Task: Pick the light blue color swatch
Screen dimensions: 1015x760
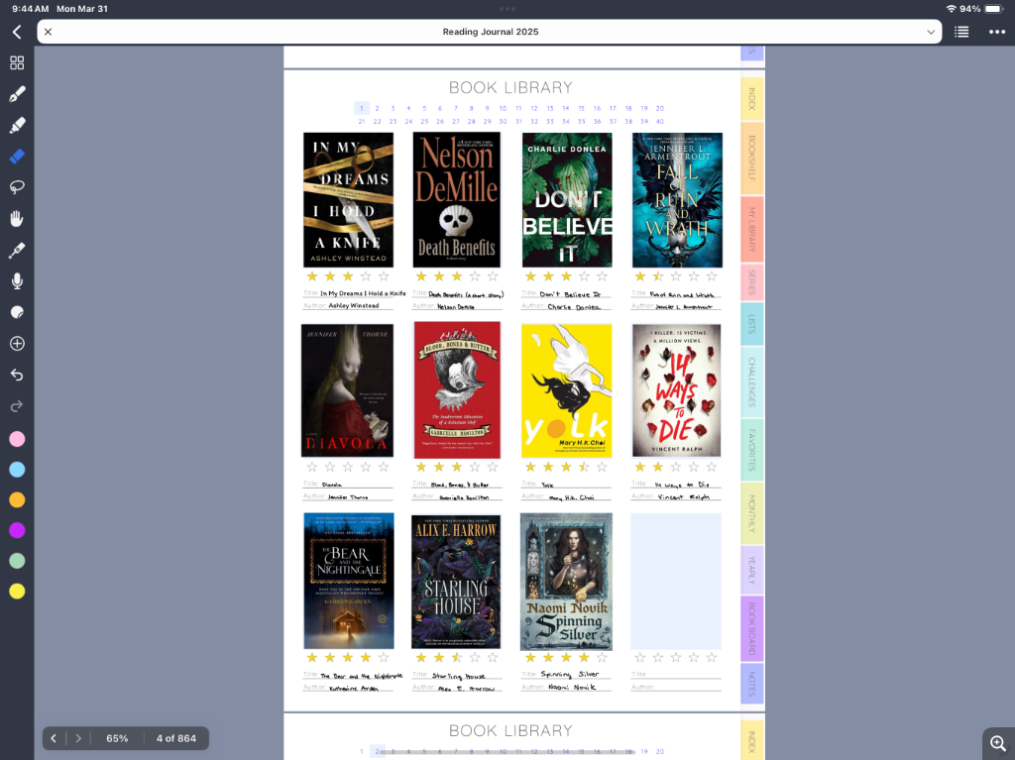Action: pyautogui.click(x=17, y=470)
